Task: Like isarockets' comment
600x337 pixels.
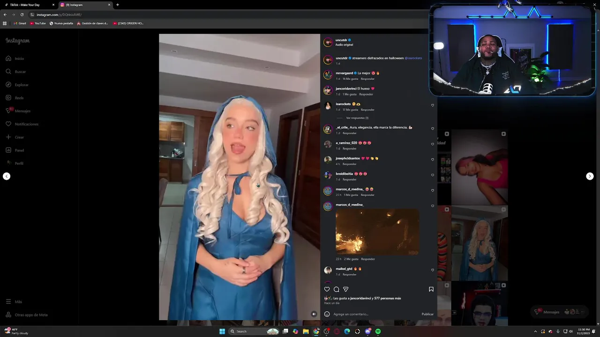Action: [x=433, y=105]
